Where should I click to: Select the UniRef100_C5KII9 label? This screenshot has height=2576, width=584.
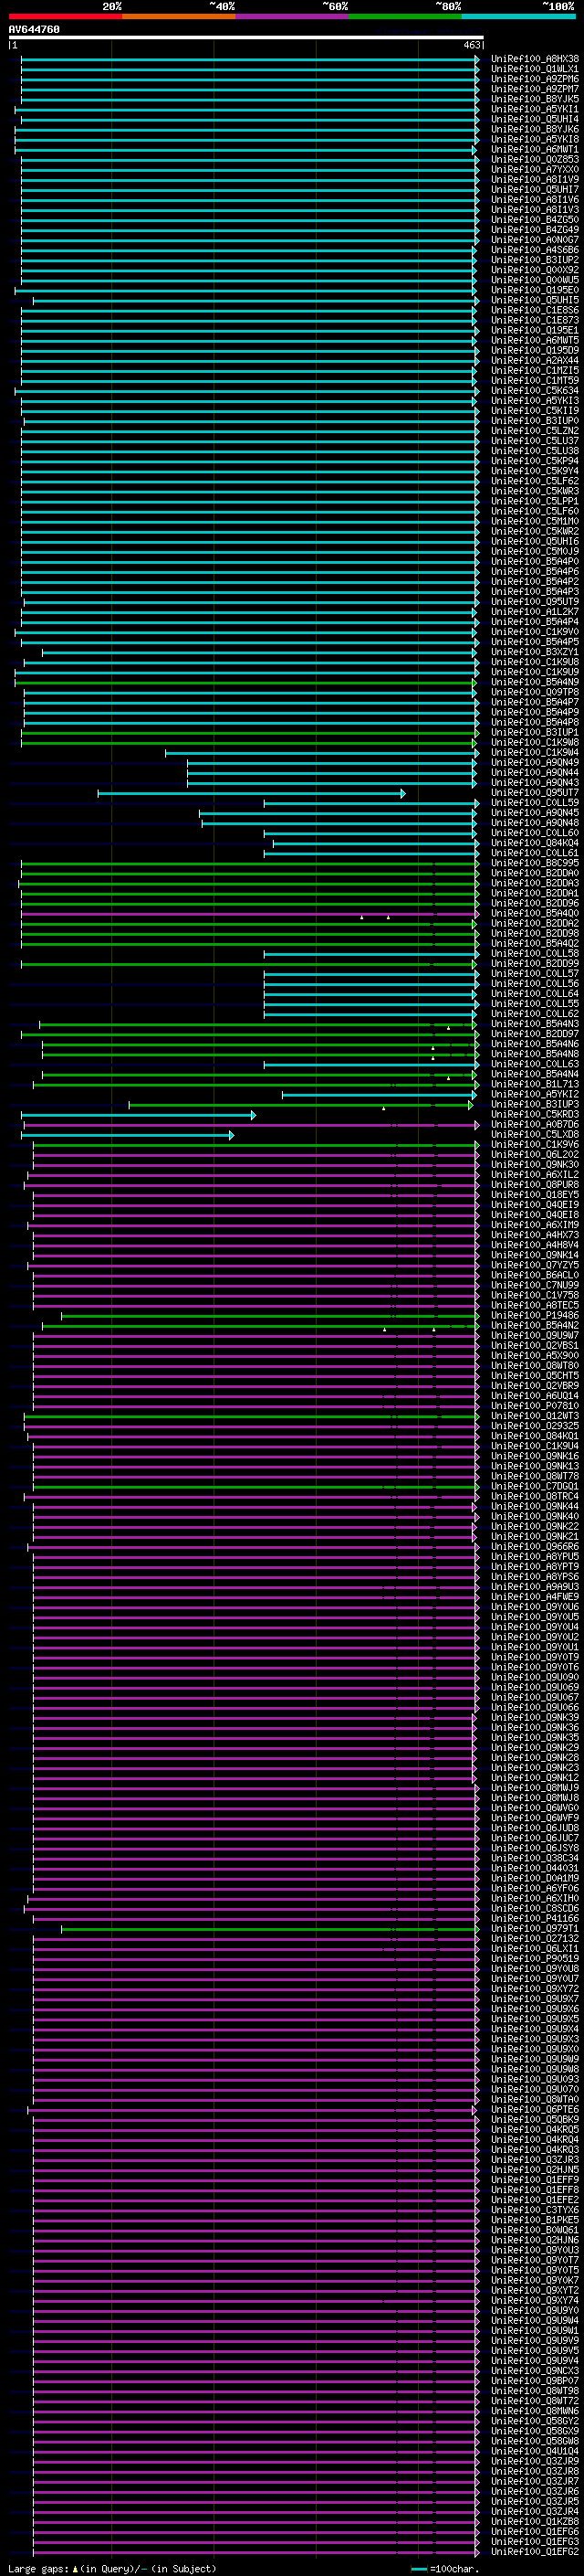point(535,411)
